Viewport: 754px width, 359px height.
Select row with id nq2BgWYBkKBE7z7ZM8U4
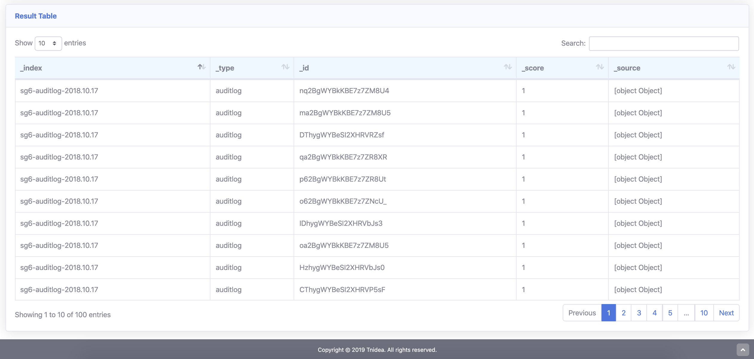coord(344,91)
